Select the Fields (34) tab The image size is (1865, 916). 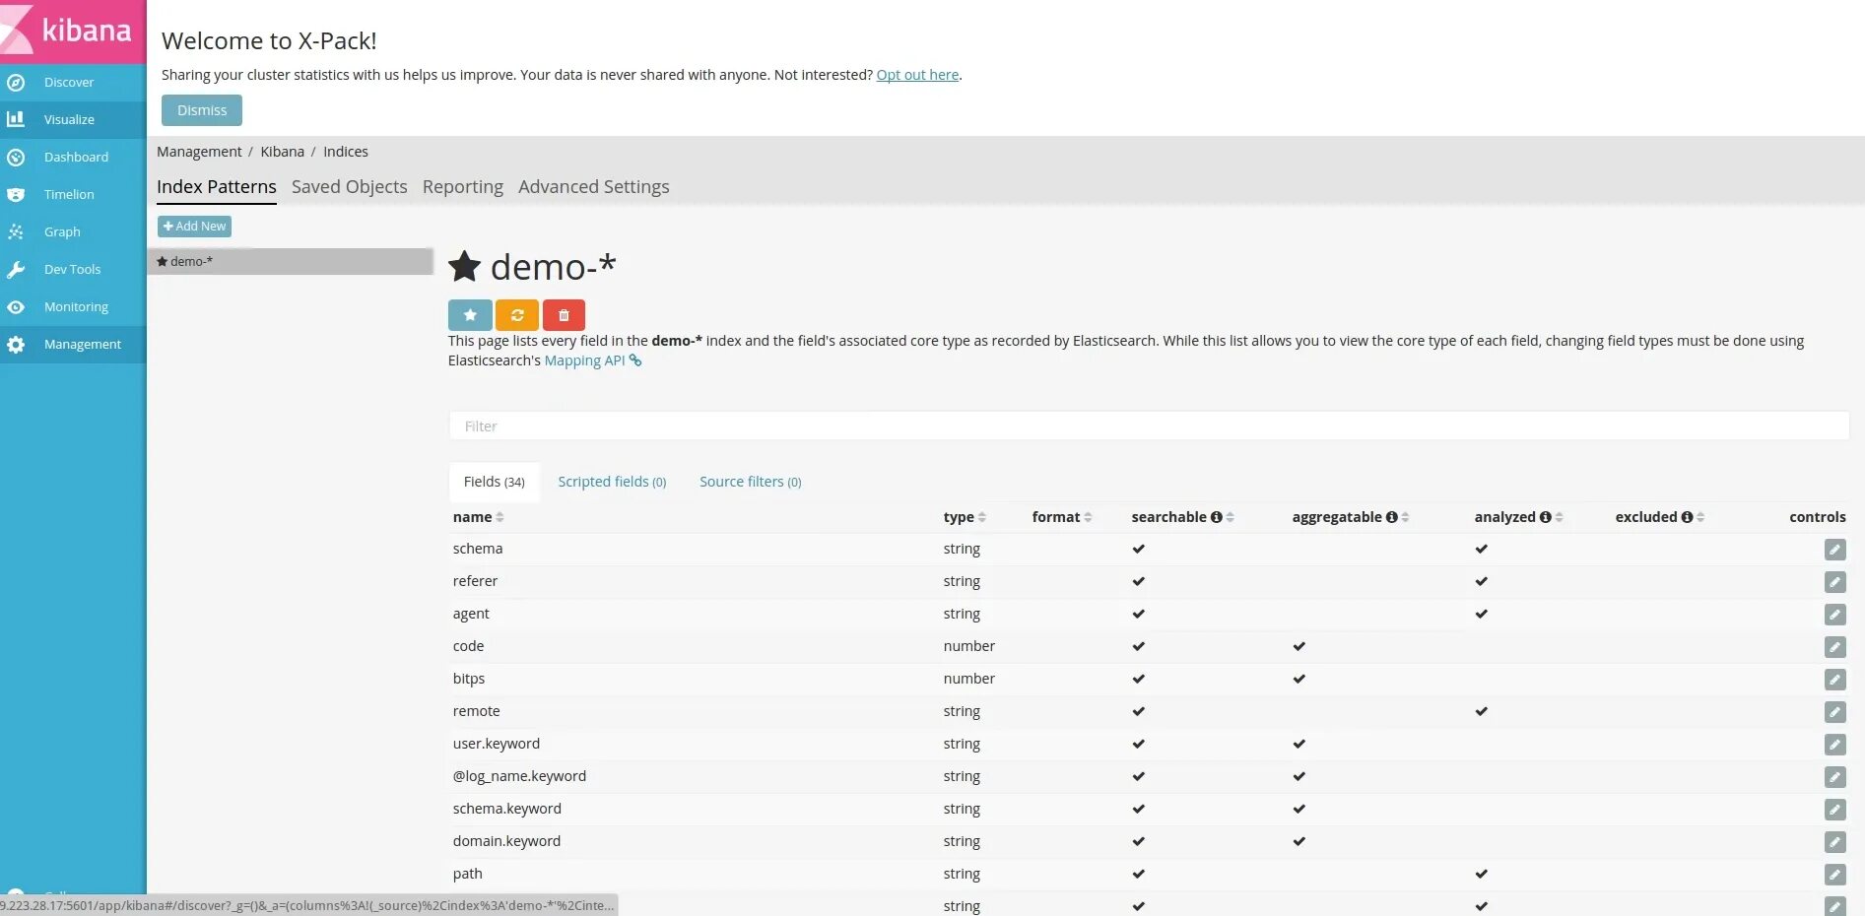pos(495,482)
